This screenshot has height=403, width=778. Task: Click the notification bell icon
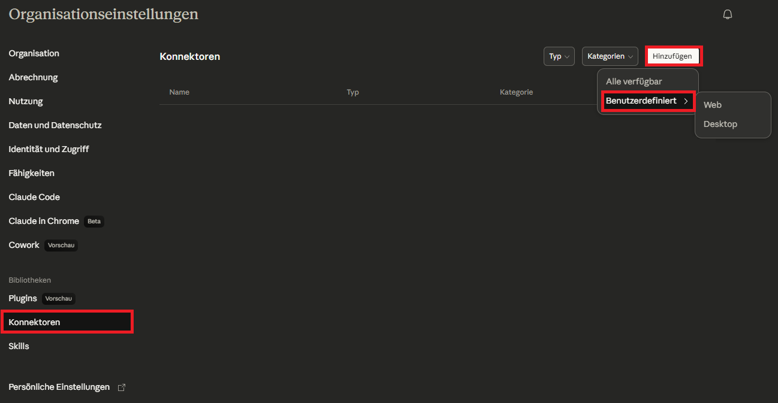(728, 14)
